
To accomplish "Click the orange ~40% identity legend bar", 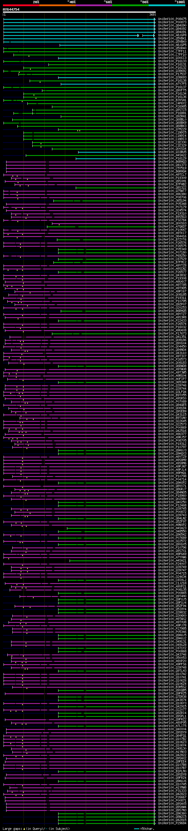I will tap(58, 5).
